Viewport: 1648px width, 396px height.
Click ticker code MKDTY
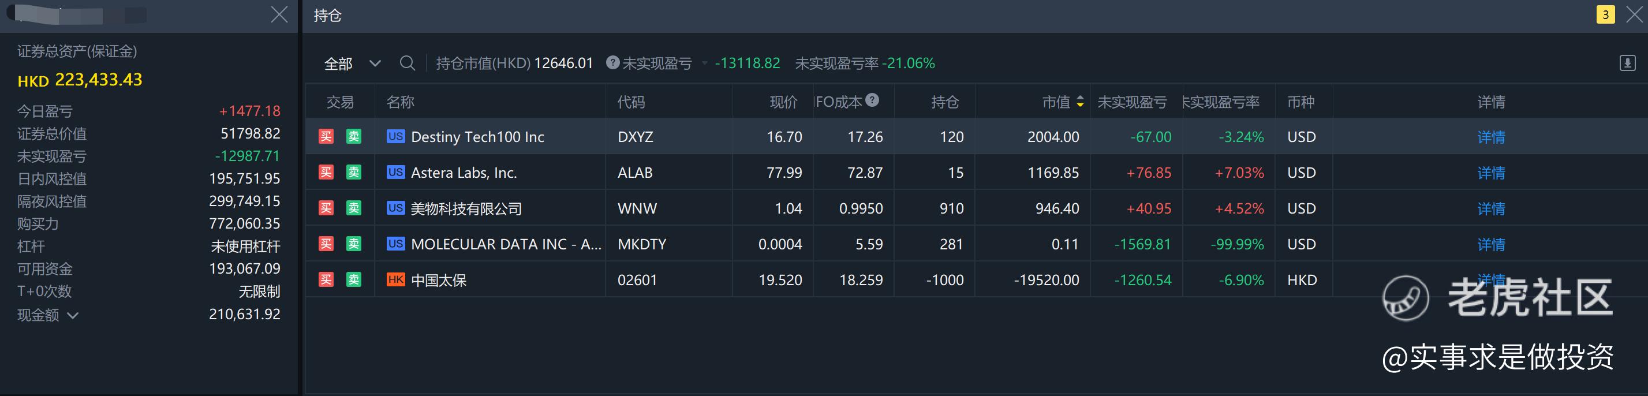pyautogui.click(x=642, y=244)
